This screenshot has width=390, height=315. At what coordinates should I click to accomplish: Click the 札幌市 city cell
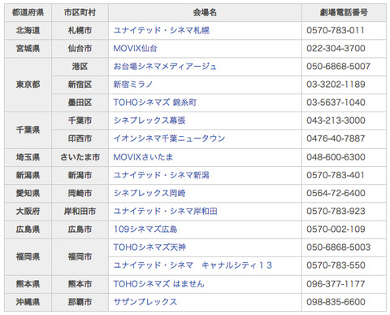click(x=80, y=30)
